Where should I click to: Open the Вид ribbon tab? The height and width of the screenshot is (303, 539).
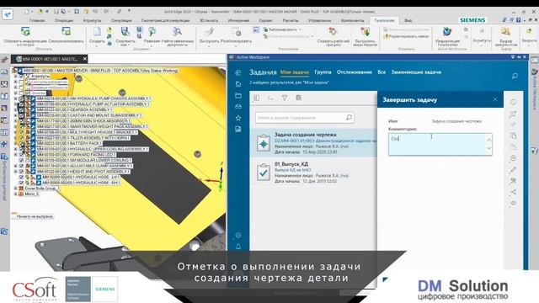pyautogui.click(x=408, y=20)
